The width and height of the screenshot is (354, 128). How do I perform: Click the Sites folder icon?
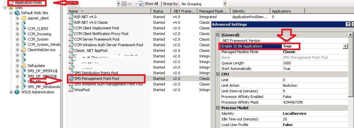pos(11,8)
